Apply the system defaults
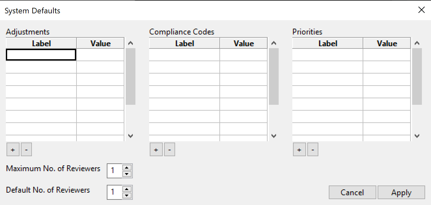The width and height of the screenshot is (431, 205). click(401, 192)
